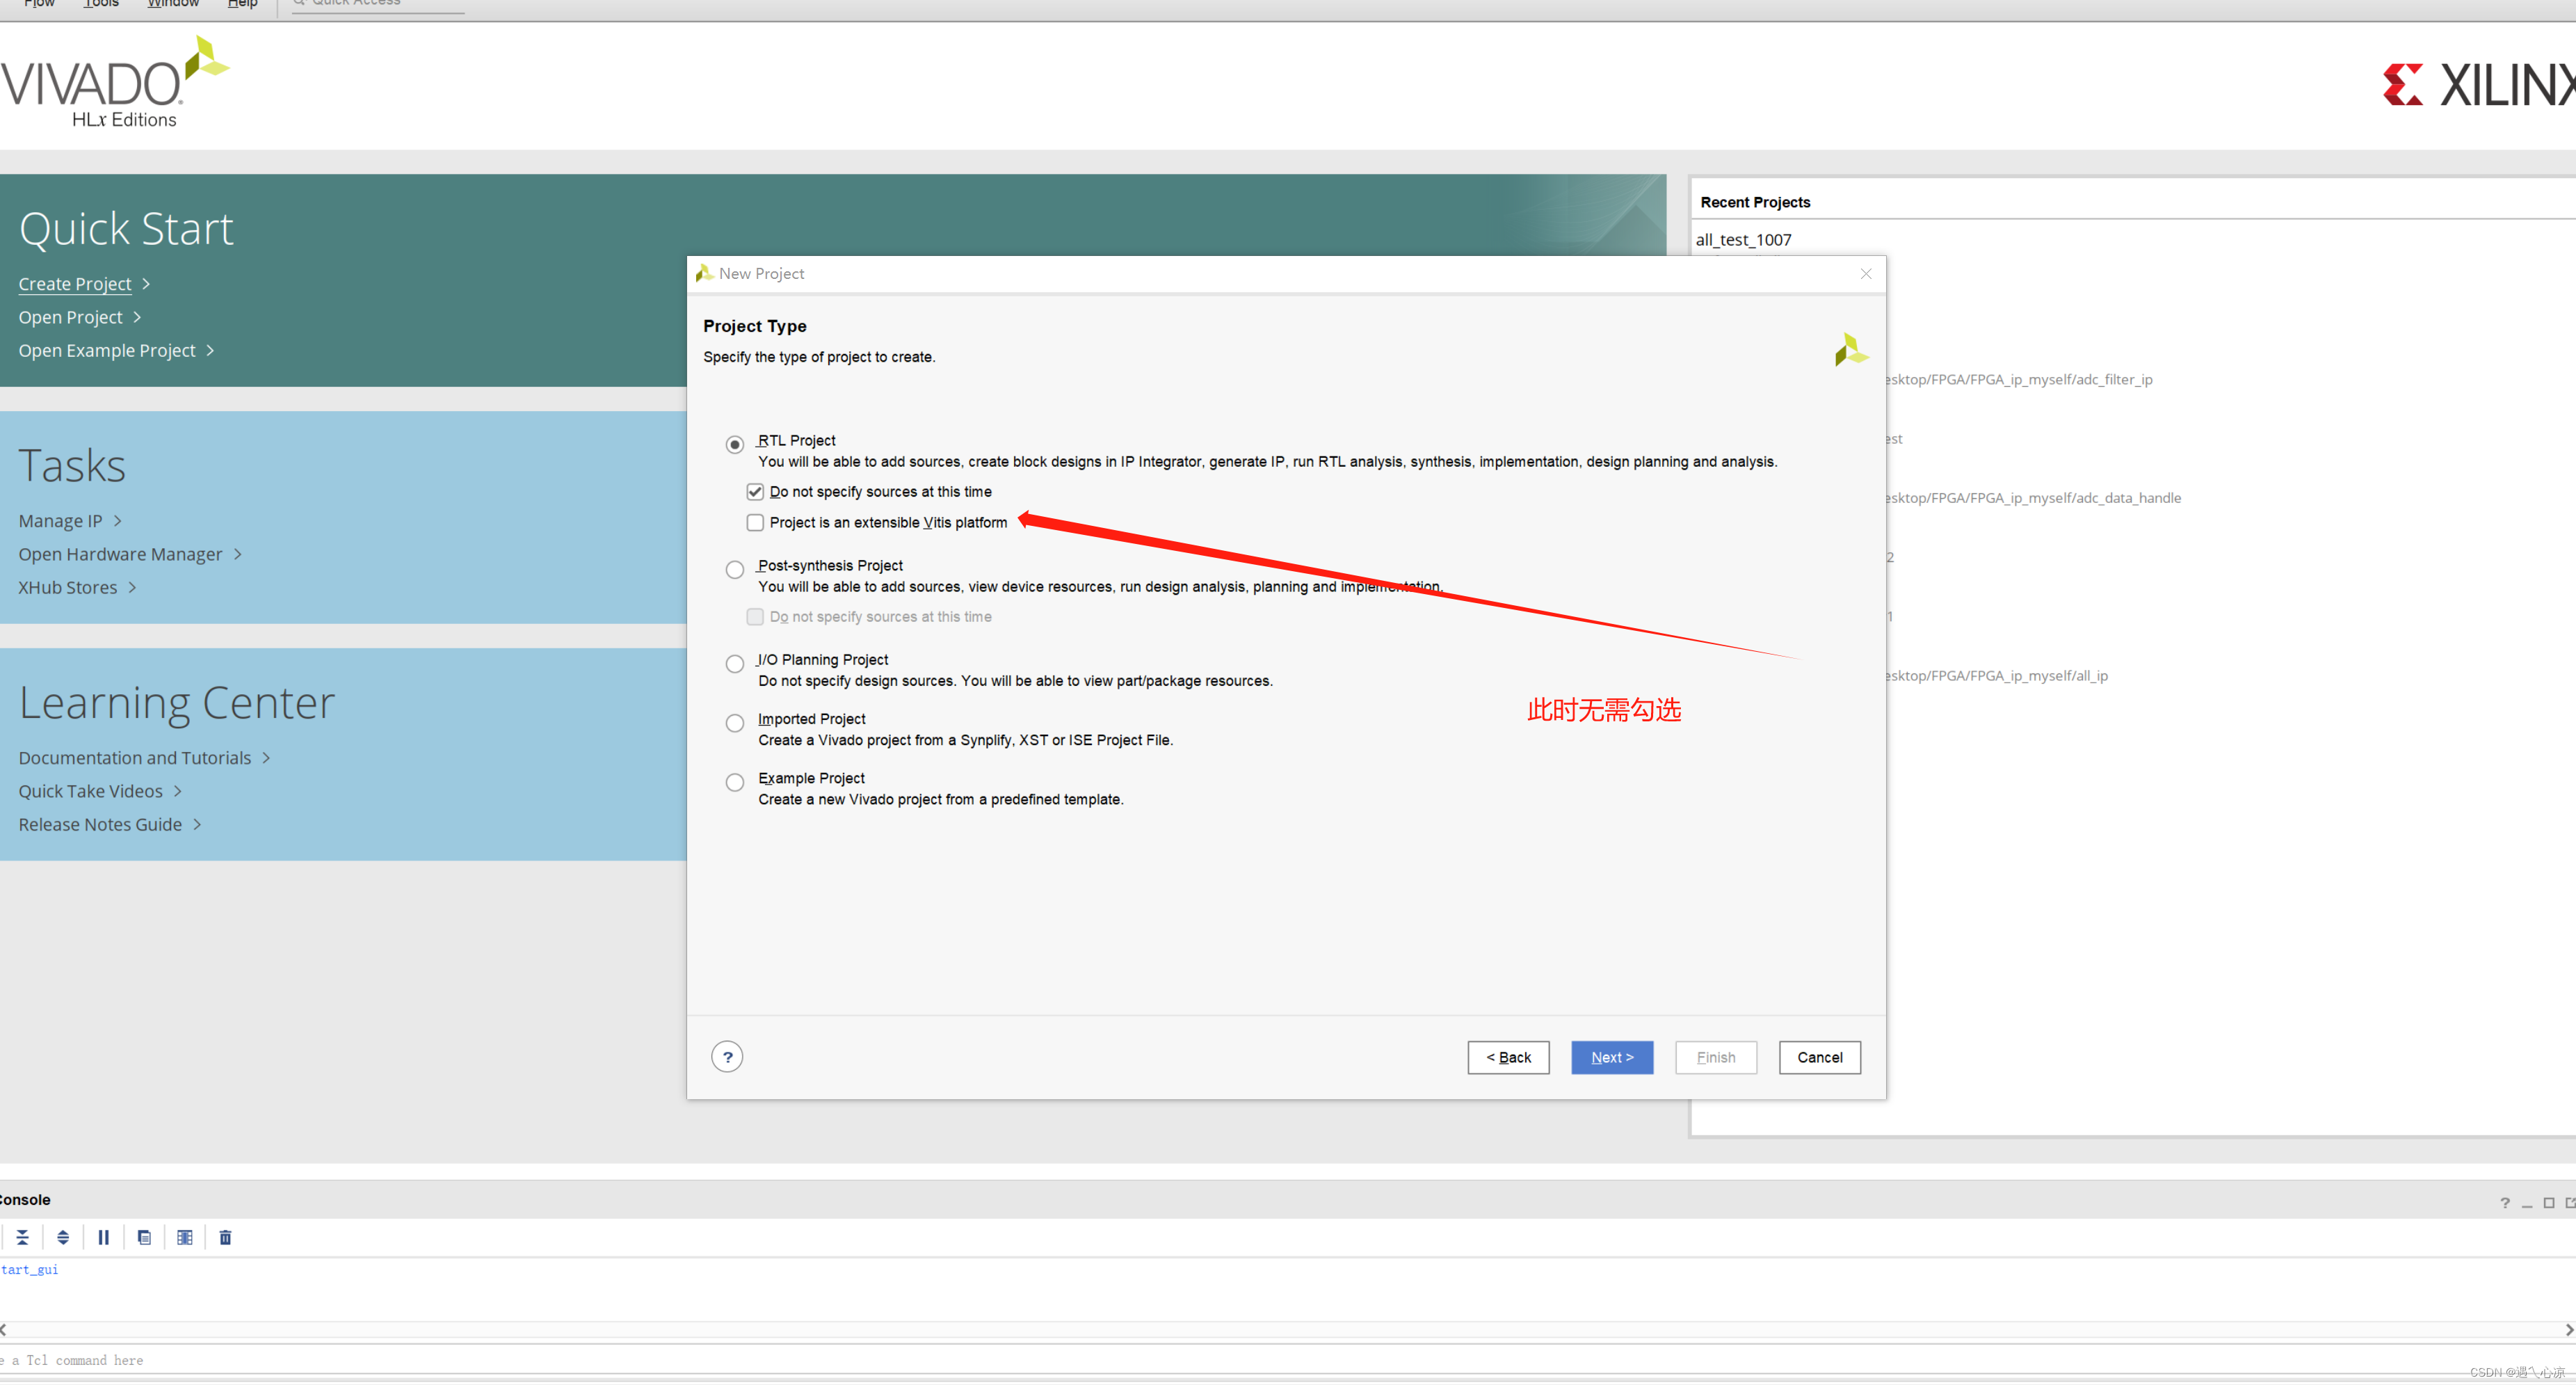Click the Tcl command input field

coord(1288,1360)
